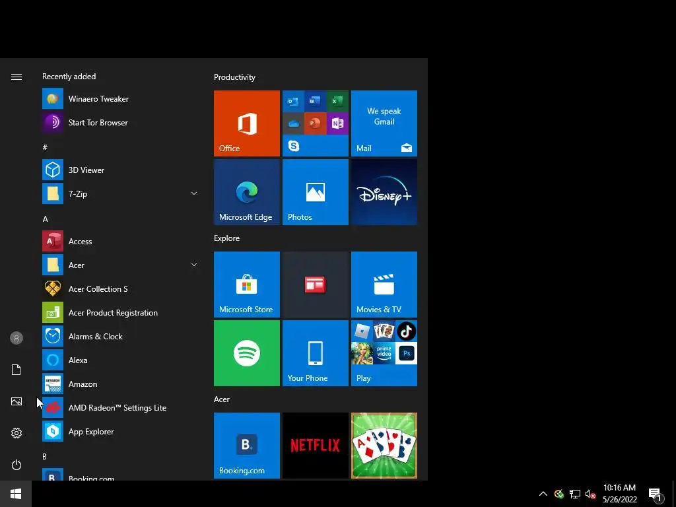Click the letter B section header
This screenshot has height=507, width=676.
tap(44, 456)
